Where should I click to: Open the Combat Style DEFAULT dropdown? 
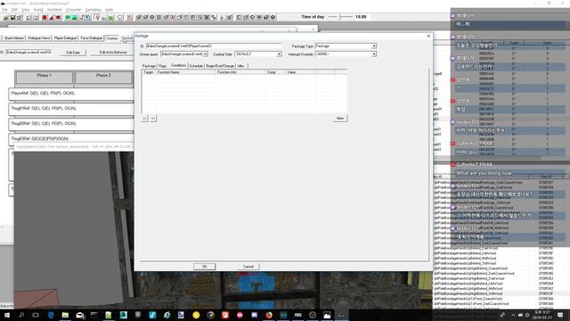[x=279, y=53]
